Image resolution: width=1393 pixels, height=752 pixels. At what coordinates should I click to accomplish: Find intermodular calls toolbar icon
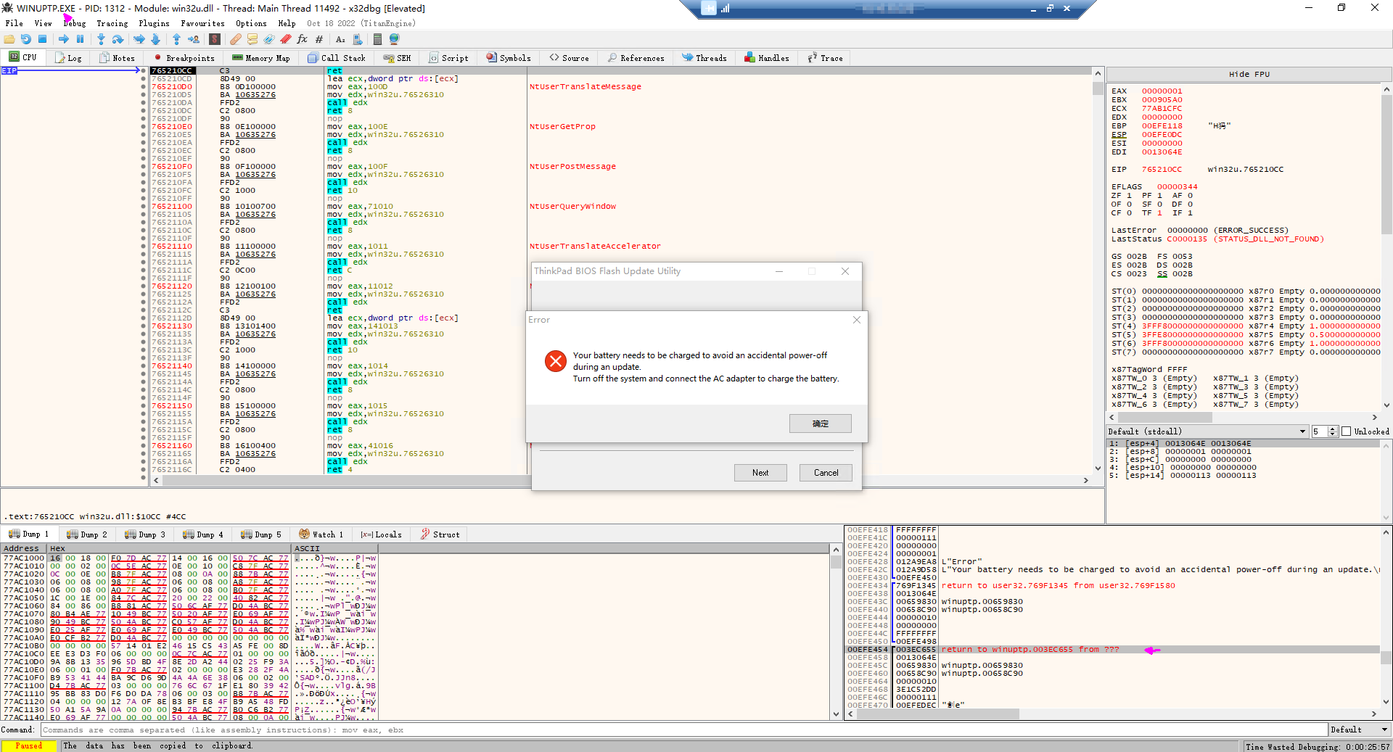357,39
